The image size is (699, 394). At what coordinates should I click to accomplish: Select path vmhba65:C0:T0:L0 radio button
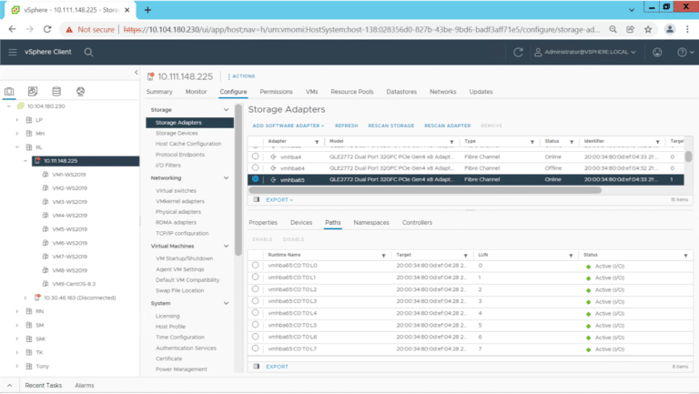(255, 265)
